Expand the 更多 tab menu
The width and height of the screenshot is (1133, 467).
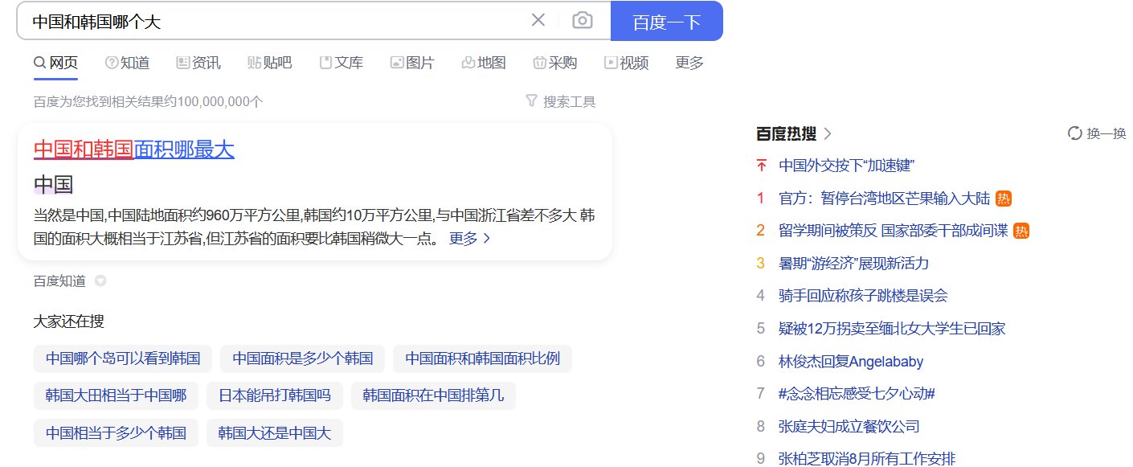coord(689,63)
